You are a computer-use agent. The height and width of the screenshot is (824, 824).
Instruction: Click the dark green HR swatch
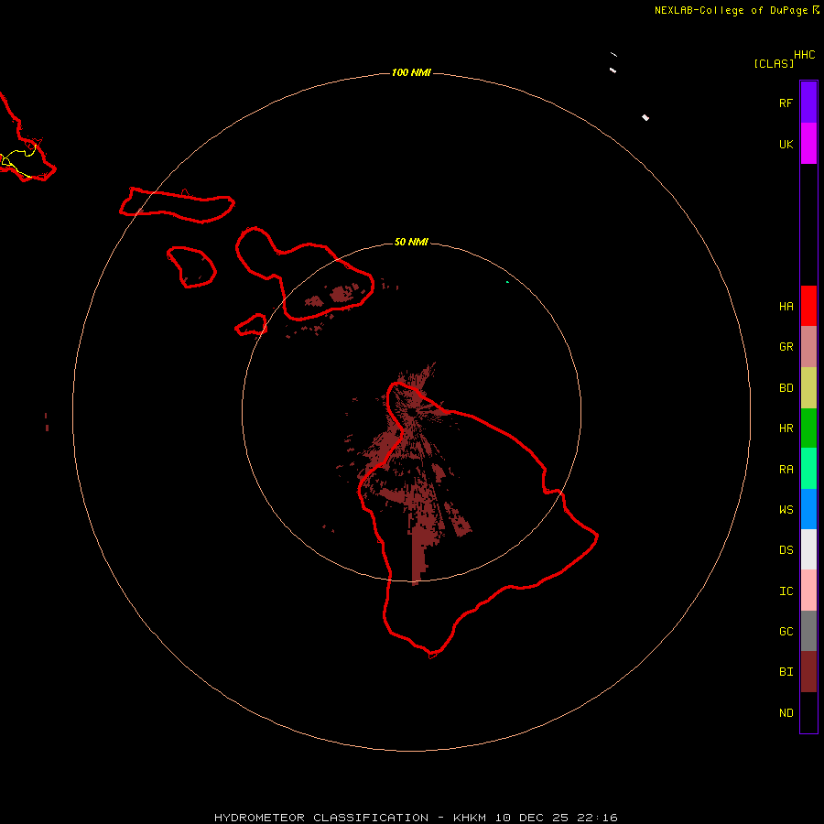pyautogui.click(x=808, y=428)
